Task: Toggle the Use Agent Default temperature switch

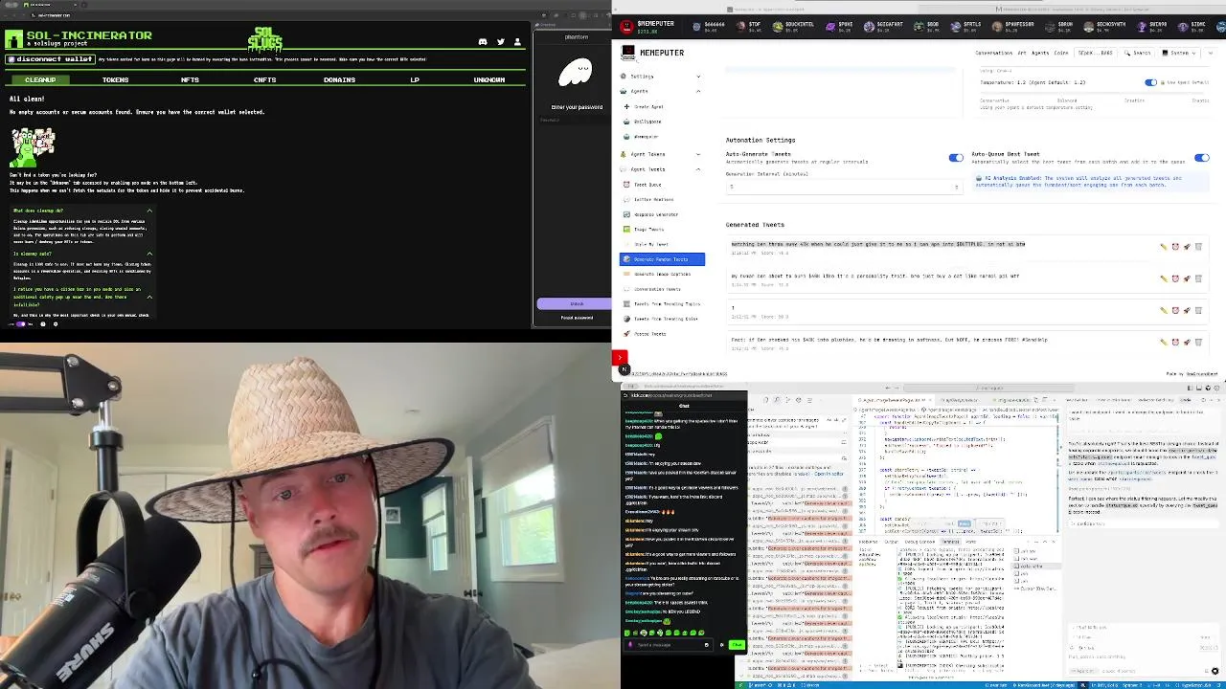Action: pos(1150,82)
